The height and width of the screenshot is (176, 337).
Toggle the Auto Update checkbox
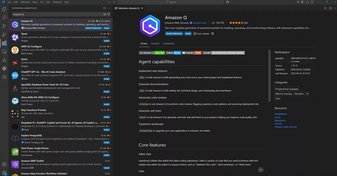[195, 34]
